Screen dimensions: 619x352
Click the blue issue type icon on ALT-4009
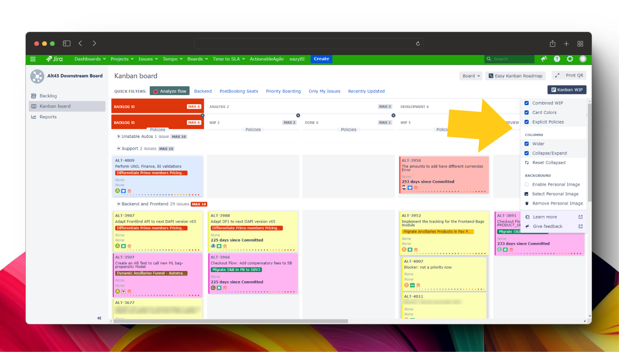(124, 191)
